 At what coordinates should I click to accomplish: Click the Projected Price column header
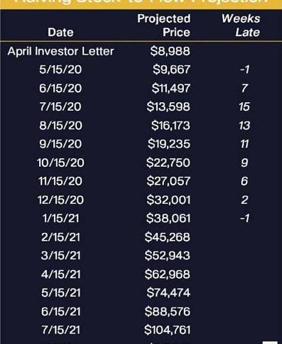tap(164, 26)
